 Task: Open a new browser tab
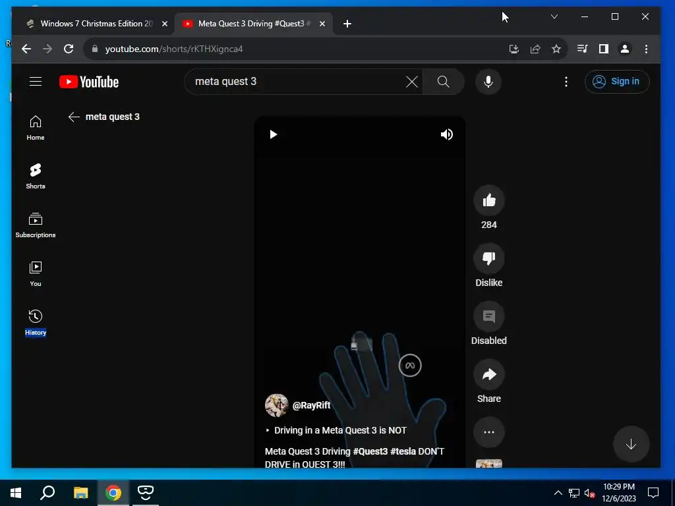coord(347,24)
